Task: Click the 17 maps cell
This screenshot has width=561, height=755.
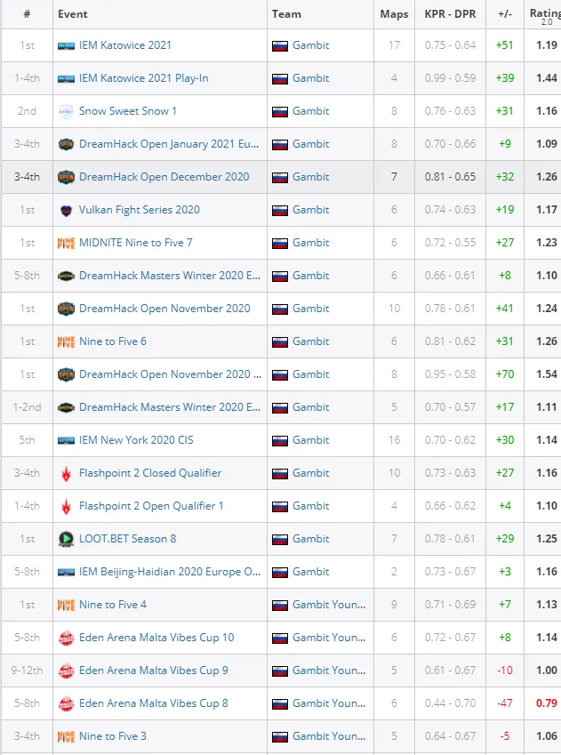Action: click(394, 45)
